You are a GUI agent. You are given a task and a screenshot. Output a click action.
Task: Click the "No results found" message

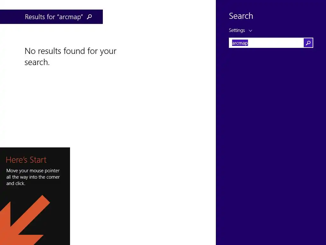pyautogui.click(x=70, y=56)
